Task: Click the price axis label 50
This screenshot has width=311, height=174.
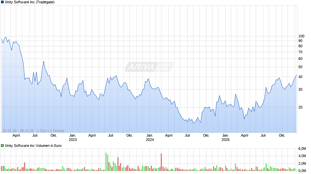Action: pos(300,67)
